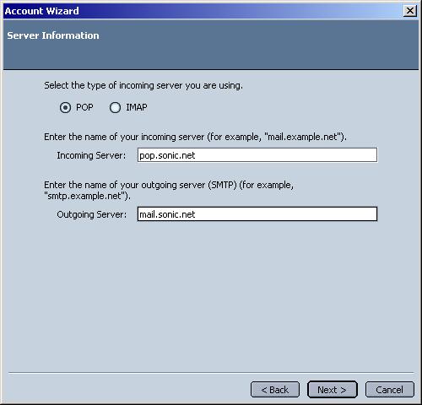Click the separator line above the buttons
422x405 pixels.
coord(211,373)
